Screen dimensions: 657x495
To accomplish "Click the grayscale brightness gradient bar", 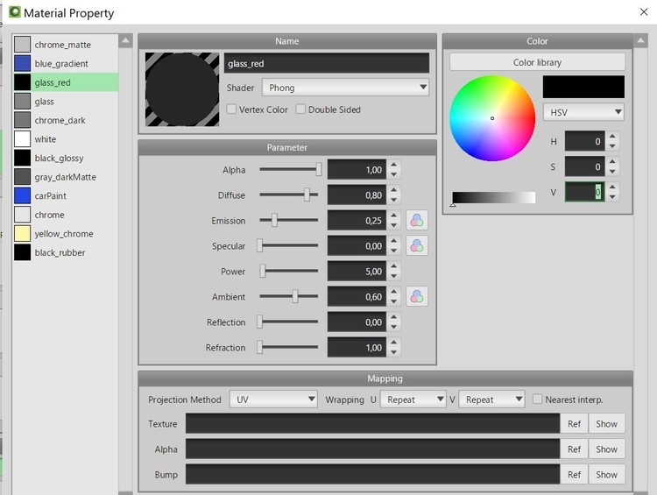I will click(x=494, y=197).
